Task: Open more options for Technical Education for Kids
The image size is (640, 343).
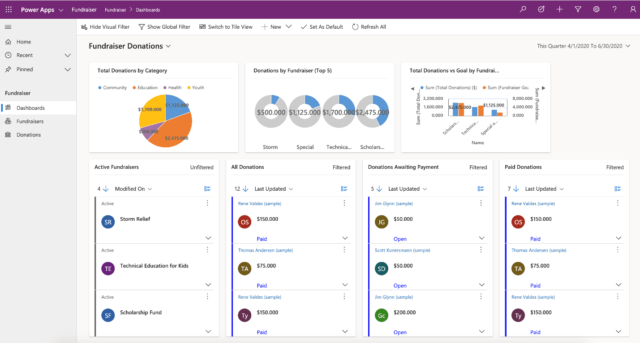Action: (207, 250)
